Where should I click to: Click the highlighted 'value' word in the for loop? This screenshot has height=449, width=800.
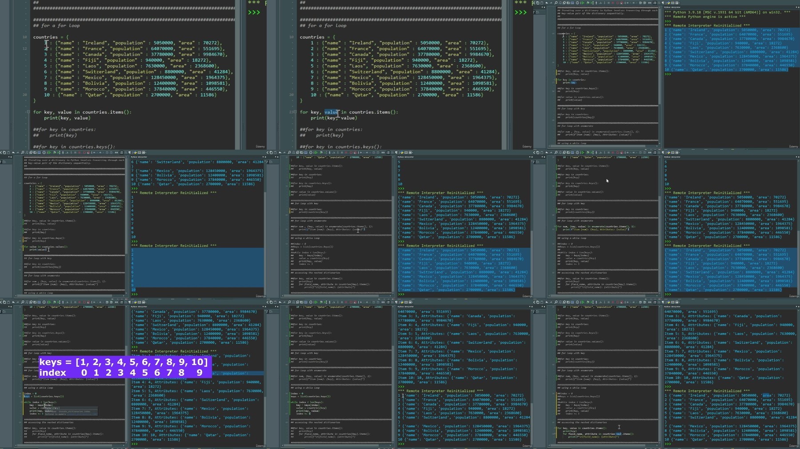click(331, 112)
